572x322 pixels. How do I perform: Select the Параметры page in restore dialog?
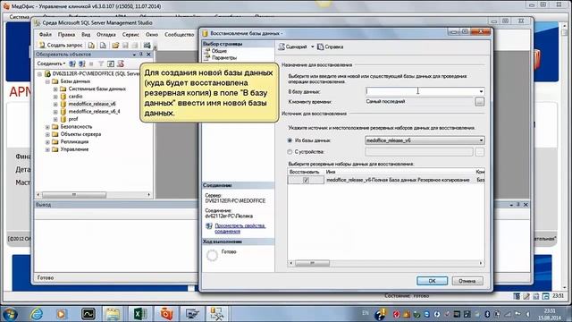[224, 57]
